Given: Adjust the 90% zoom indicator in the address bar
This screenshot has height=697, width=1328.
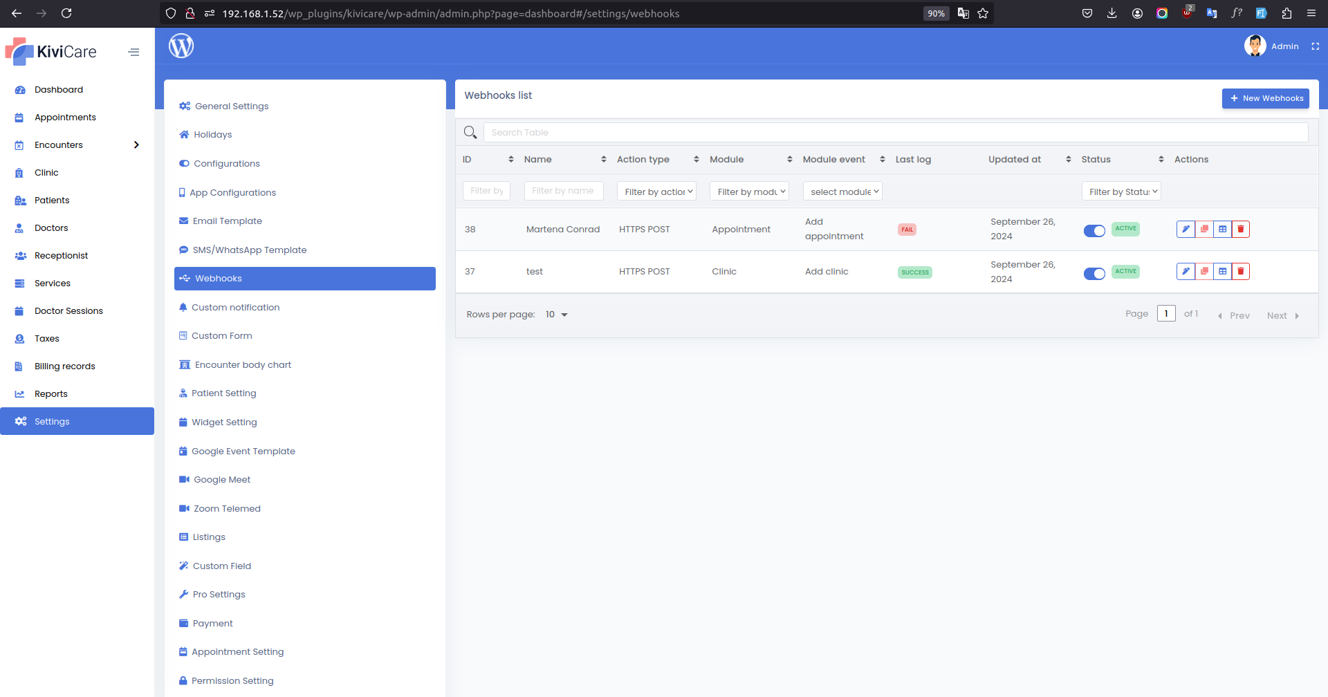Looking at the screenshot, I should point(936,13).
